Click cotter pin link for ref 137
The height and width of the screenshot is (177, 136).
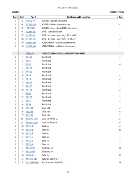(31, 159)
